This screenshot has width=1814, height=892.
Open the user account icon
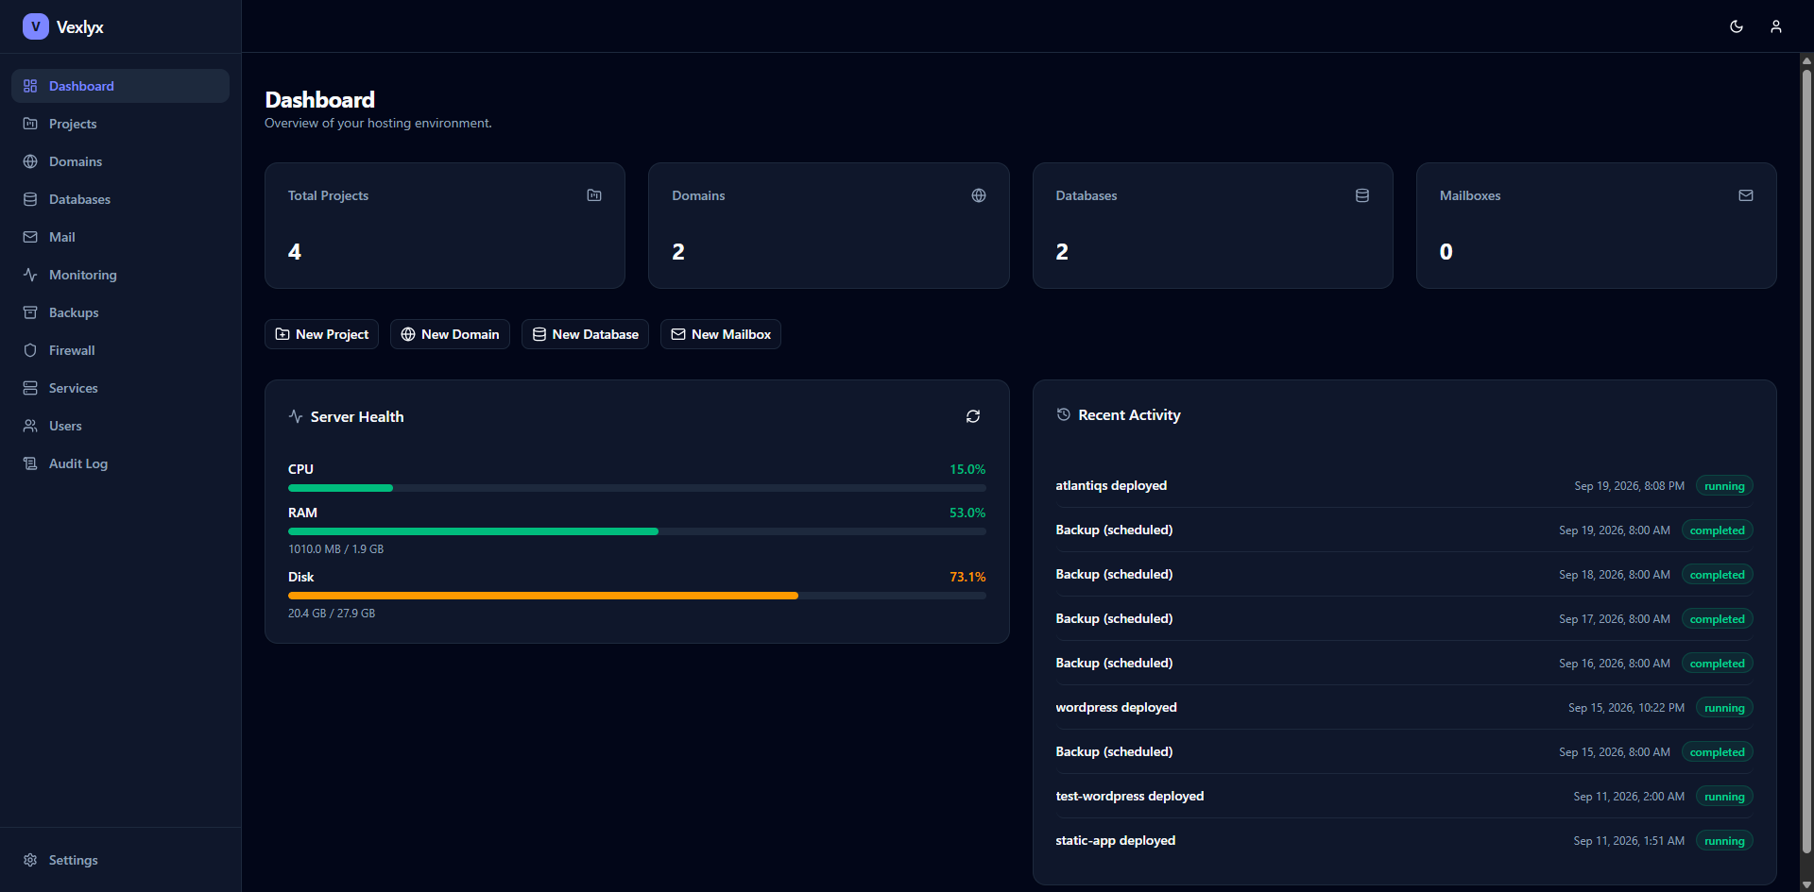(x=1776, y=26)
